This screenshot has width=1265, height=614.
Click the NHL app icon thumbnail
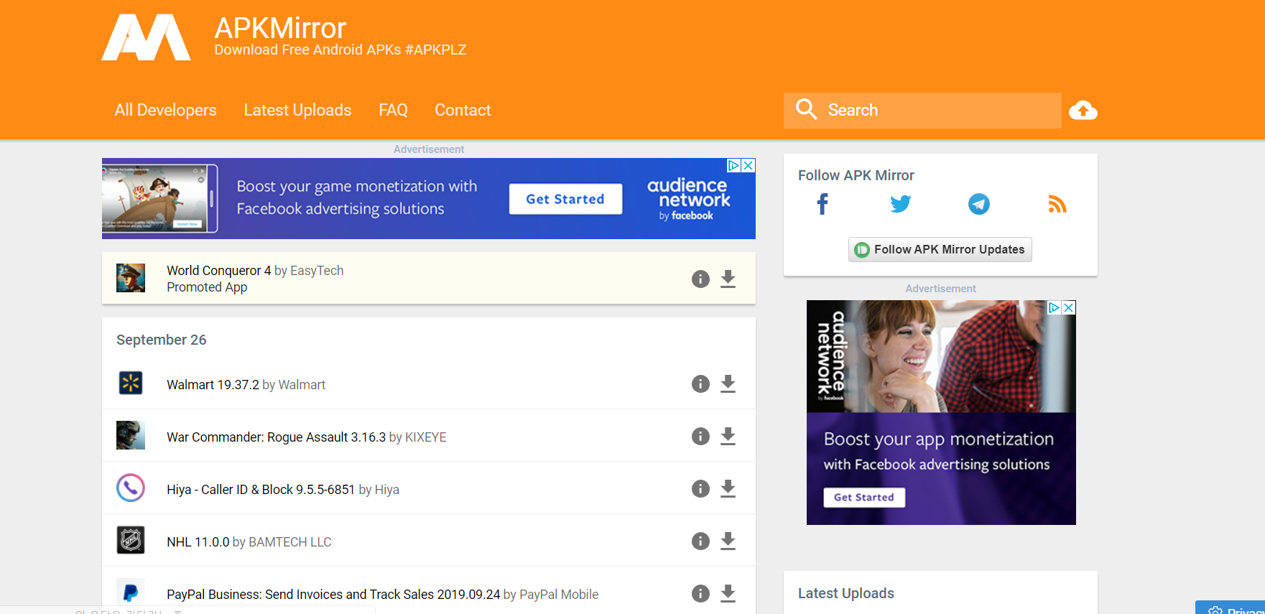(131, 540)
